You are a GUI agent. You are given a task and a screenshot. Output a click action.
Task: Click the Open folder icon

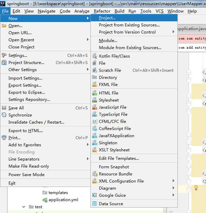[x=4, y=26]
